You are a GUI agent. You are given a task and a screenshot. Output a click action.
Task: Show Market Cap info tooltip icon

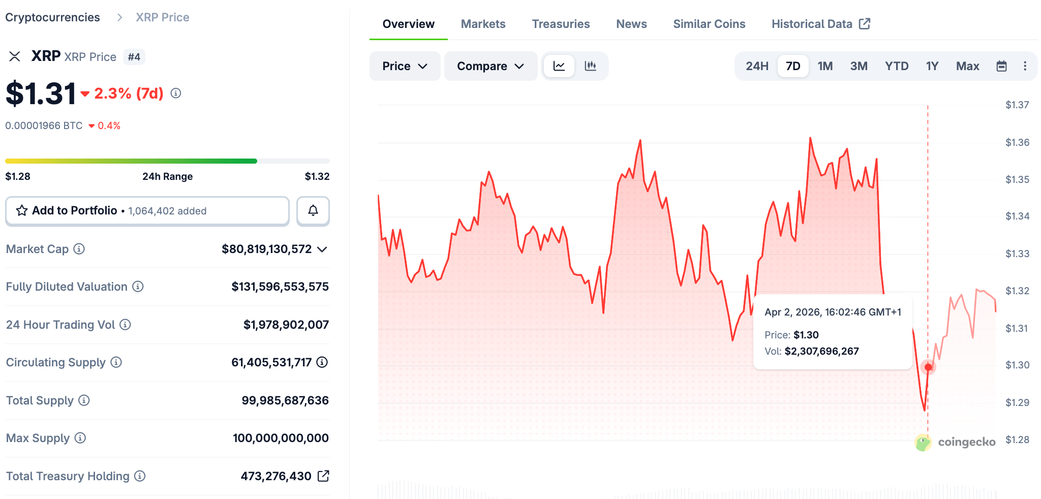(79, 249)
